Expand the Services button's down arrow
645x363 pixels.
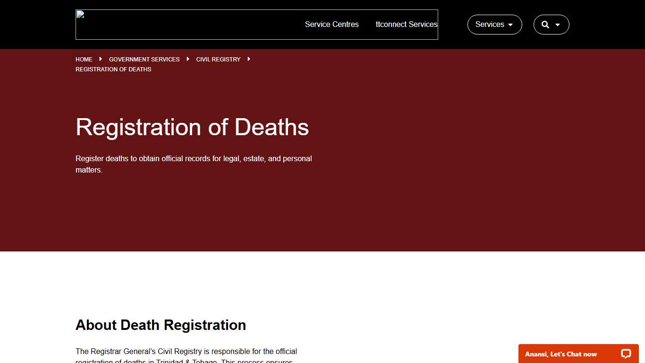point(510,25)
